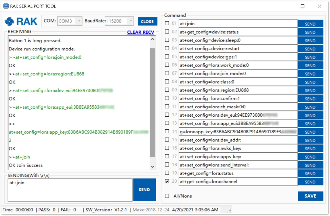
Task: Click the scroll up arrow in receiving pane
Action: pyautogui.click(x=152, y=39)
